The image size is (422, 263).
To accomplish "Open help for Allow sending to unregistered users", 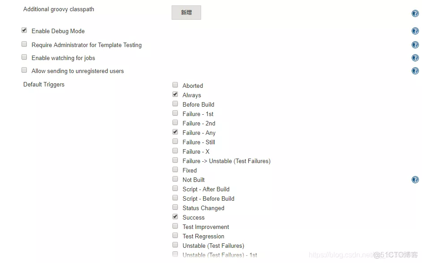I will coord(415,71).
